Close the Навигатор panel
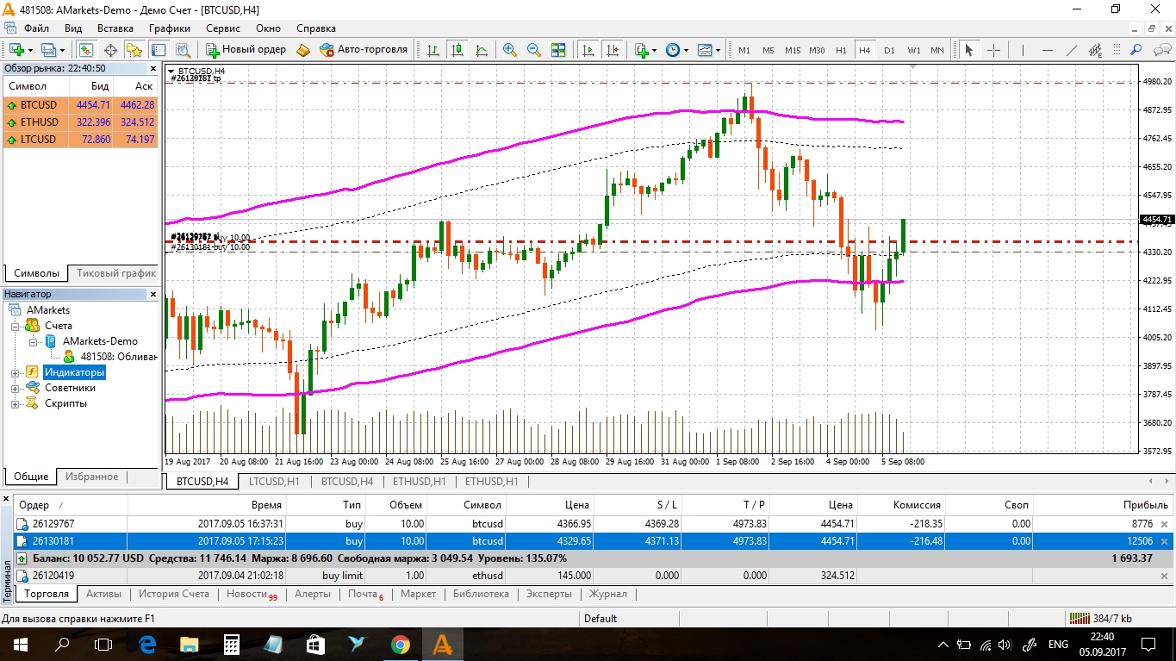Image resolution: width=1176 pixels, height=661 pixels. 153,294
